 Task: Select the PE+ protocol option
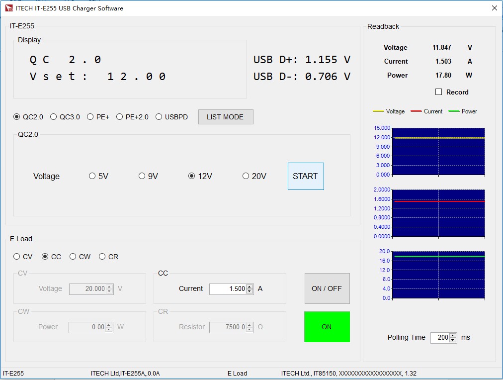point(90,117)
